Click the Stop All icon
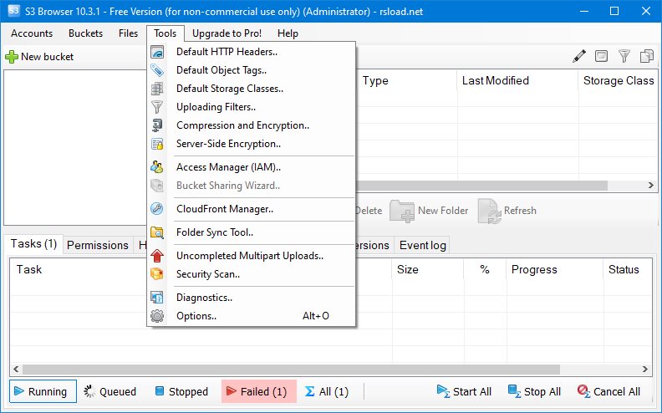Screen dimensions: 662x413 coord(513,391)
